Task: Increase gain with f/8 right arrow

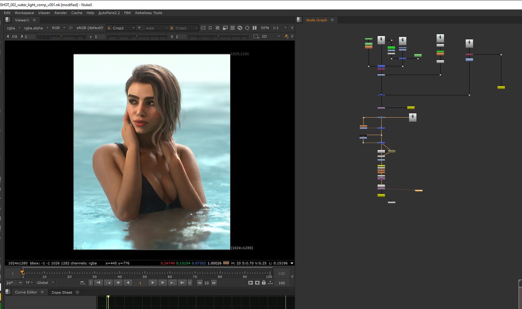Action: [22, 37]
